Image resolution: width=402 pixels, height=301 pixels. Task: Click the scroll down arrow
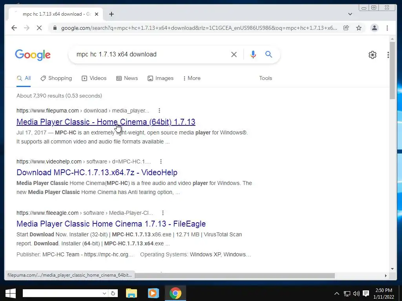[392, 269]
